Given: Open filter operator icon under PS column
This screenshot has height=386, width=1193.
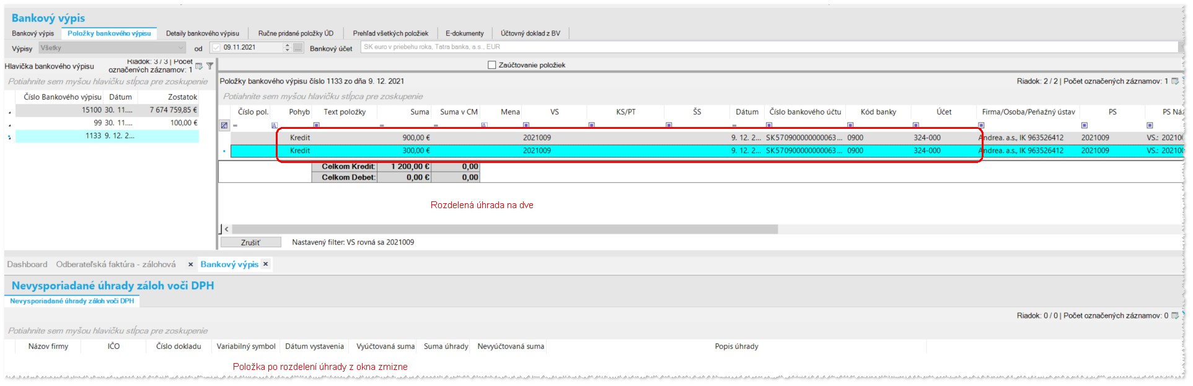Looking at the screenshot, I should 1084,125.
